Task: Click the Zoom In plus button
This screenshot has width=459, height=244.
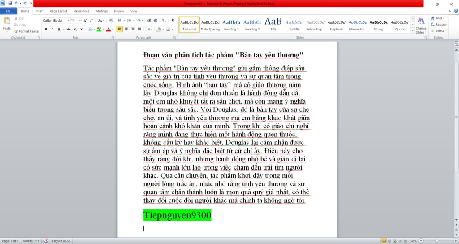Action: click(455, 241)
